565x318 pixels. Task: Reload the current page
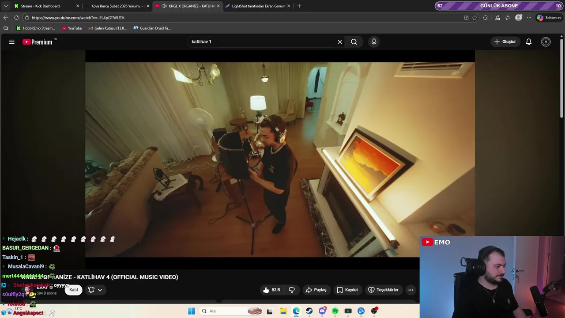[x=16, y=18]
